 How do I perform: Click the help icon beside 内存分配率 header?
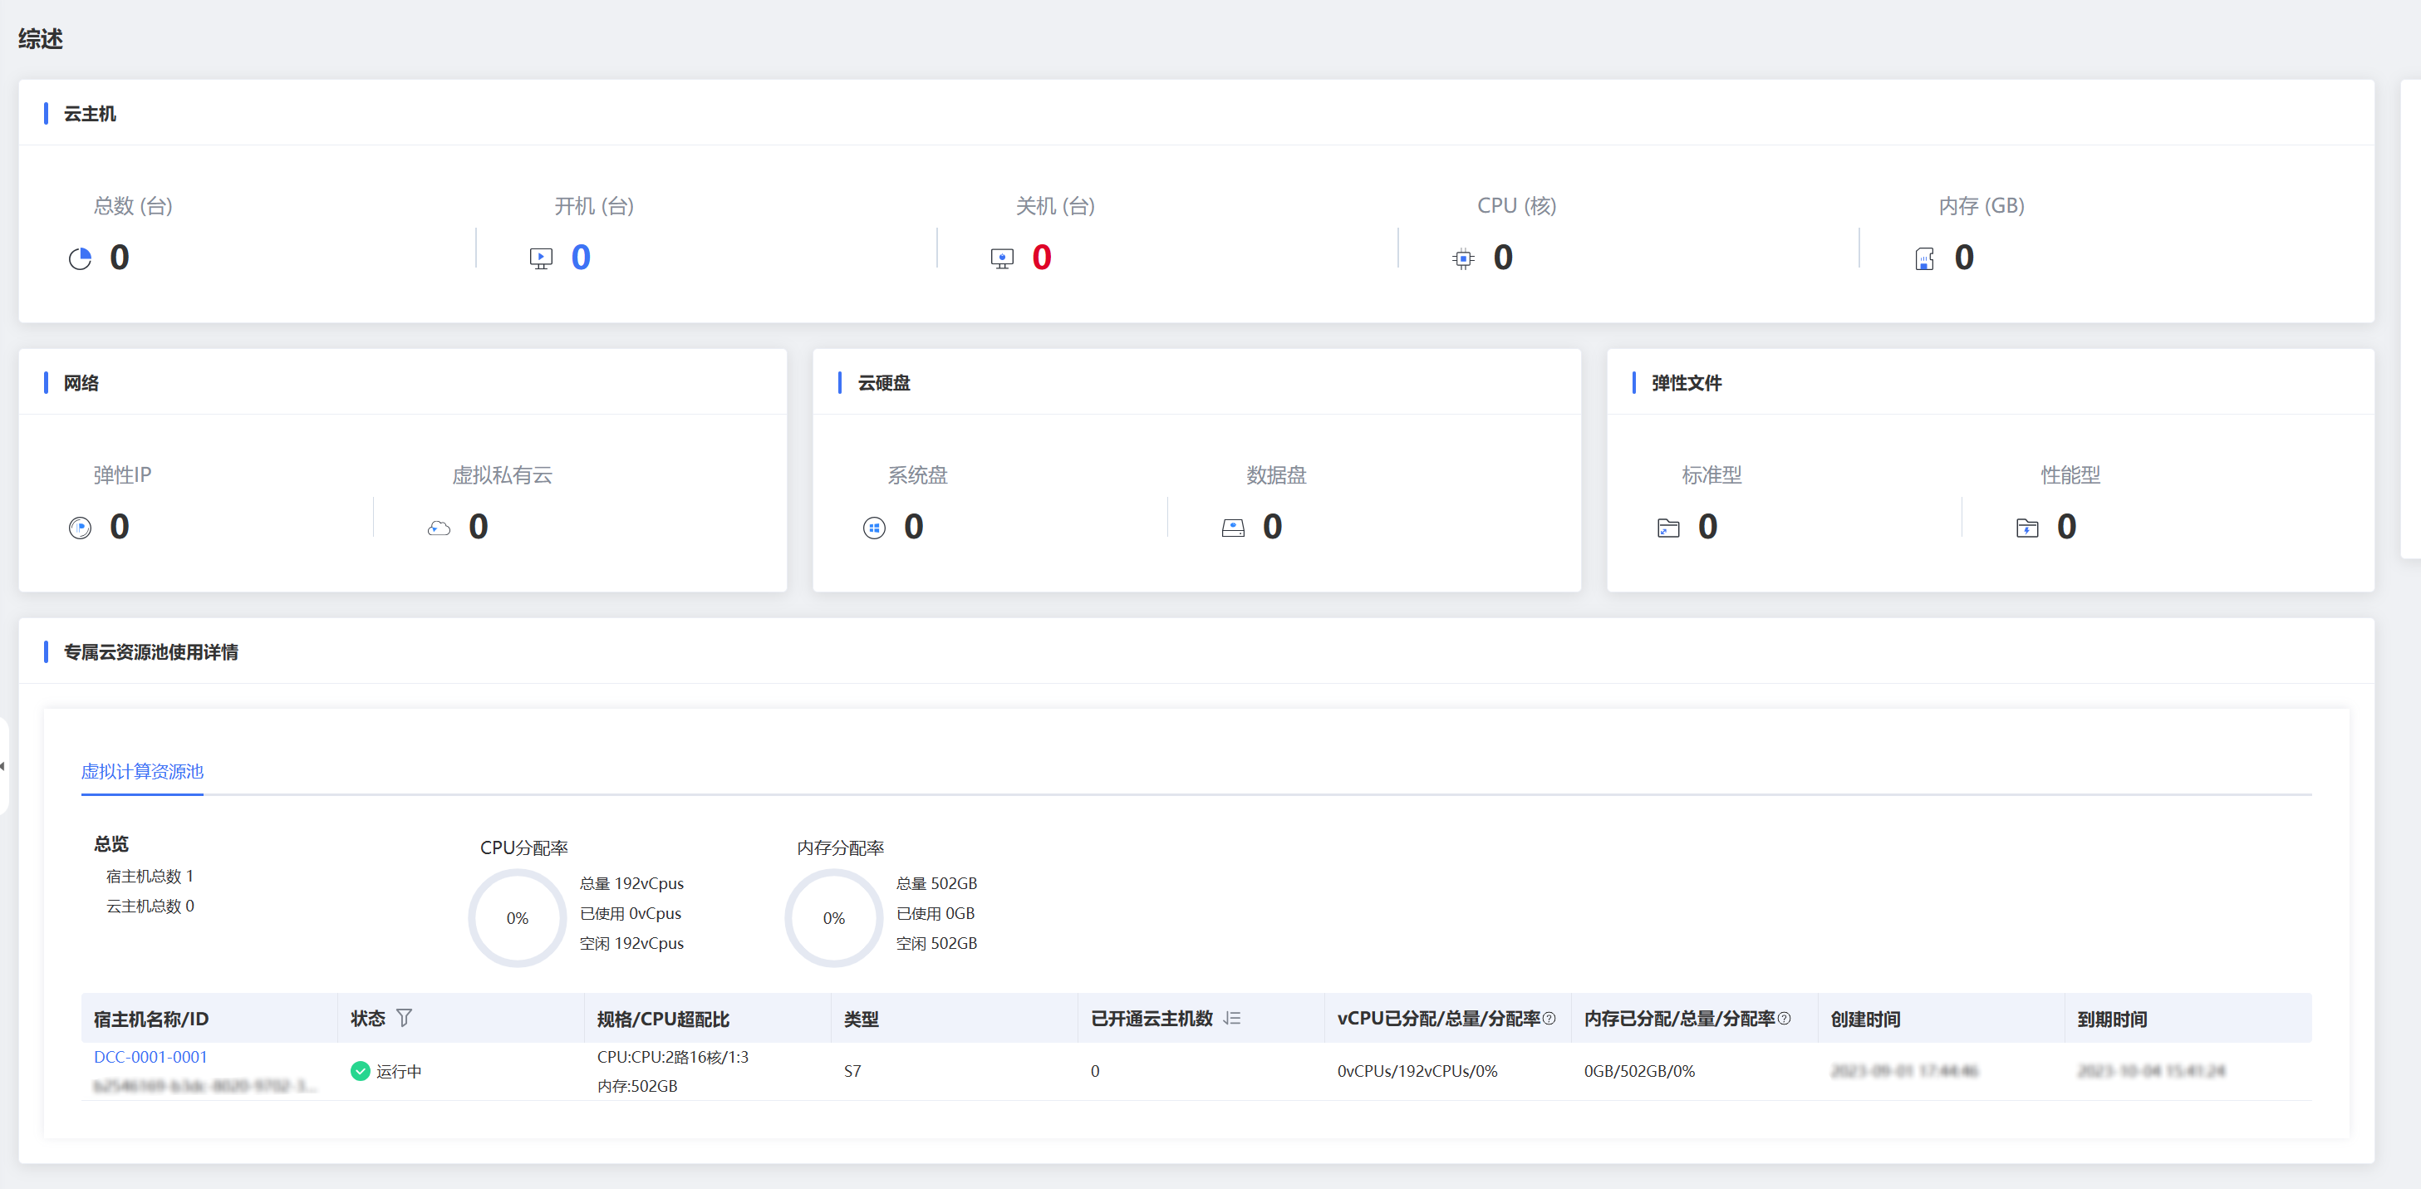click(x=1784, y=1018)
